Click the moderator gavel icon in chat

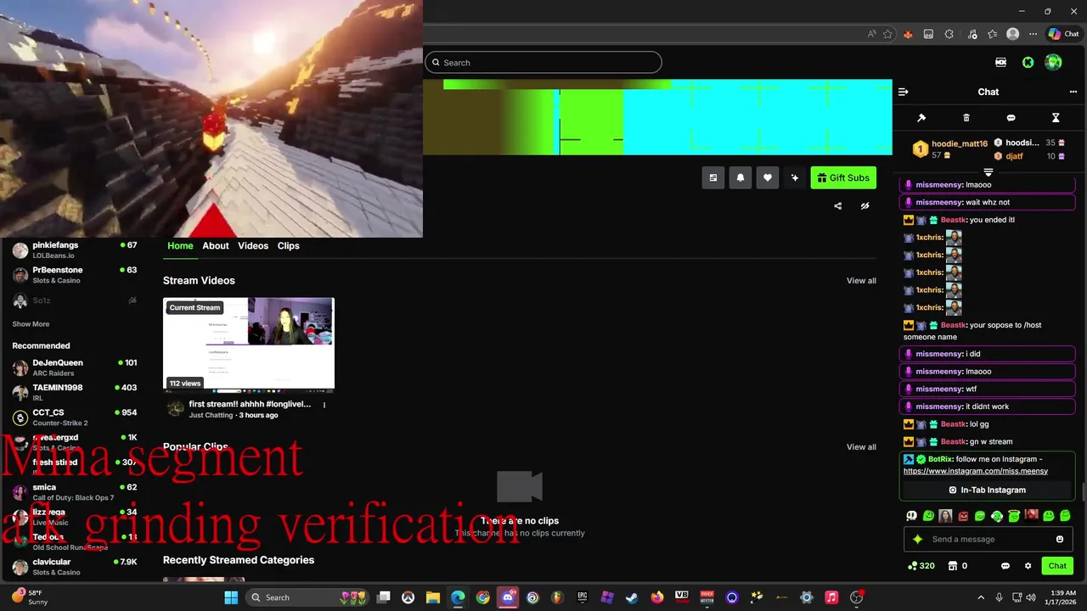tap(921, 118)
